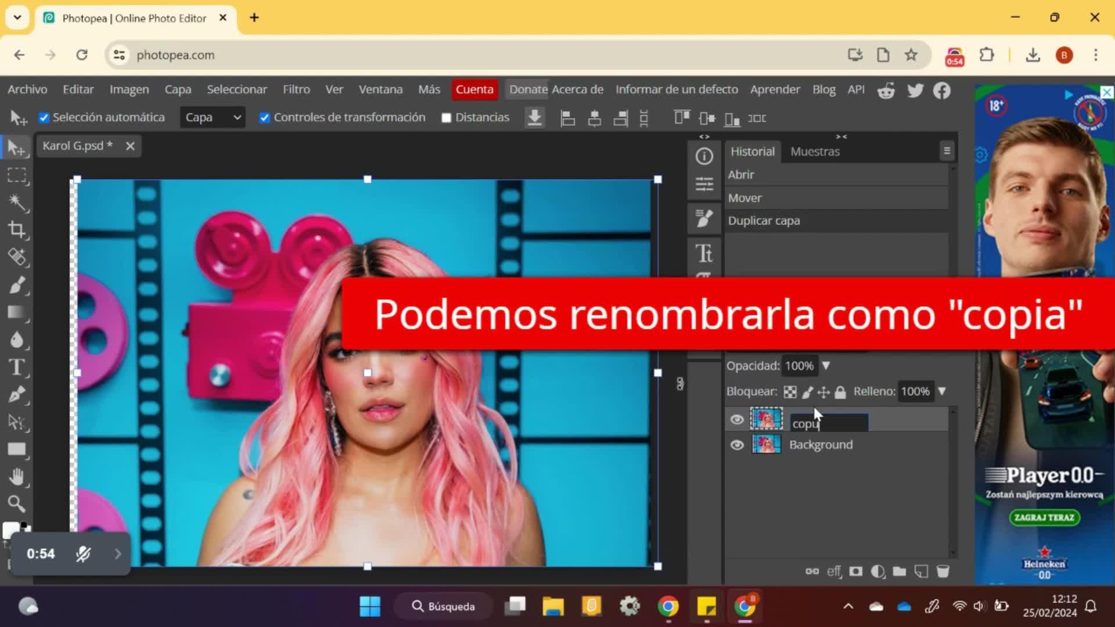Screen dimensions: 1115x627
Task: Select the Rectangular Marquee tool
Action: click(17, 175)
